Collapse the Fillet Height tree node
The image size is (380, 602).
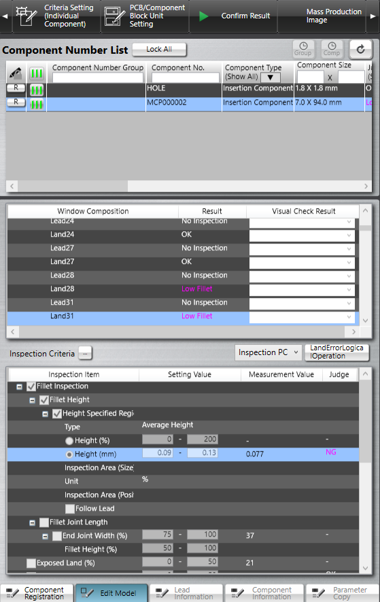[x=32, y=401]
